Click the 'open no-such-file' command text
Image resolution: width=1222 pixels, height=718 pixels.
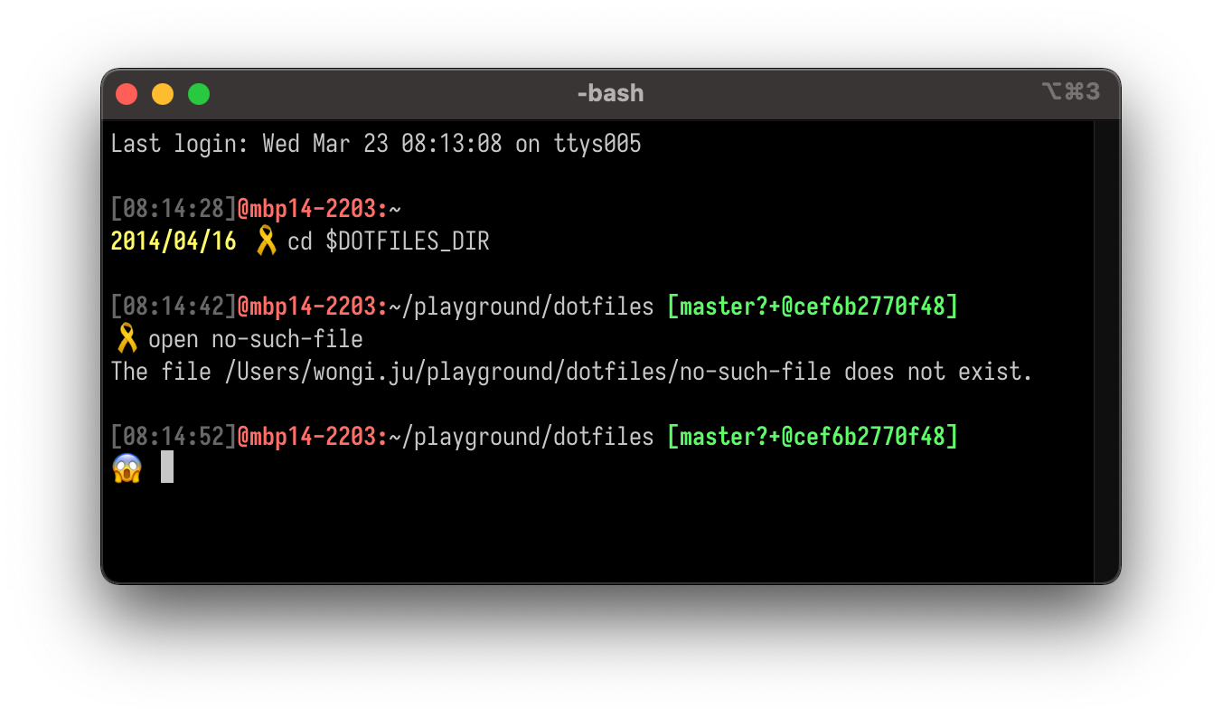(256, 340)
